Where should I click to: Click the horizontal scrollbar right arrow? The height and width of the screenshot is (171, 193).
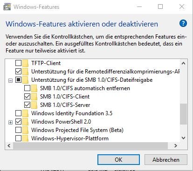click(x=176, y=145)
